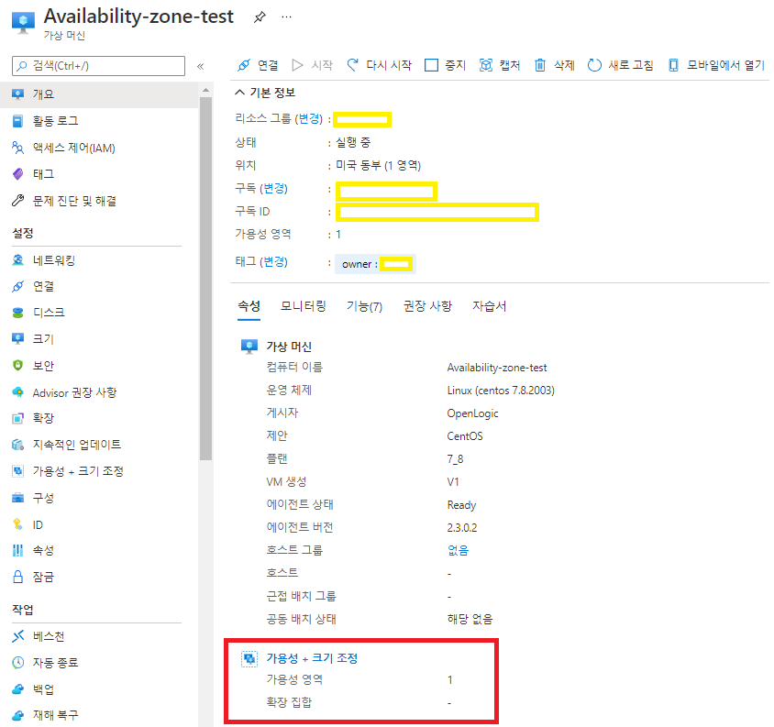Open the 가용성 + 크기 조정 properties link

click(312, 658)
